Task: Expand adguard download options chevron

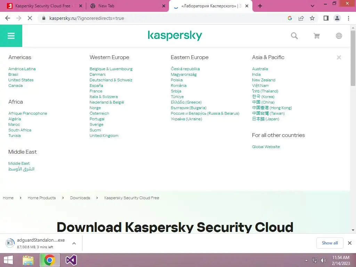Action: (x=74, y=243)
